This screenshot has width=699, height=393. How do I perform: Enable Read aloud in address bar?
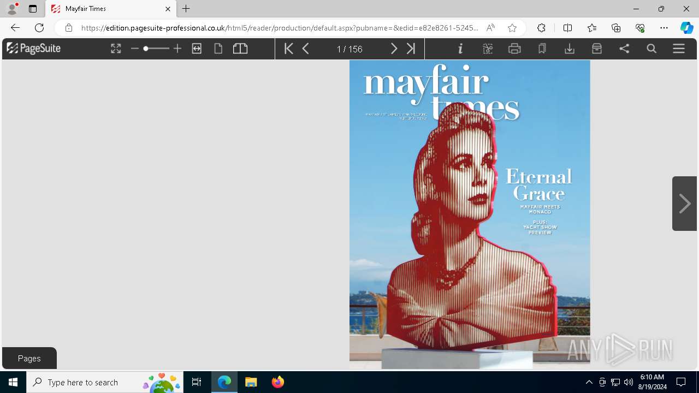coord(490,28)
